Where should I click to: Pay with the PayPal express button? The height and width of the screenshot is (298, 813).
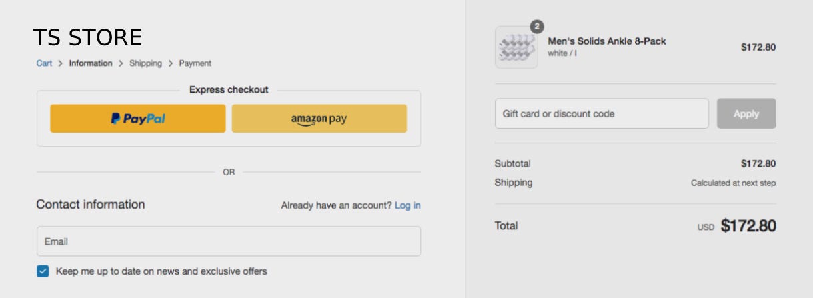[138, 119]
